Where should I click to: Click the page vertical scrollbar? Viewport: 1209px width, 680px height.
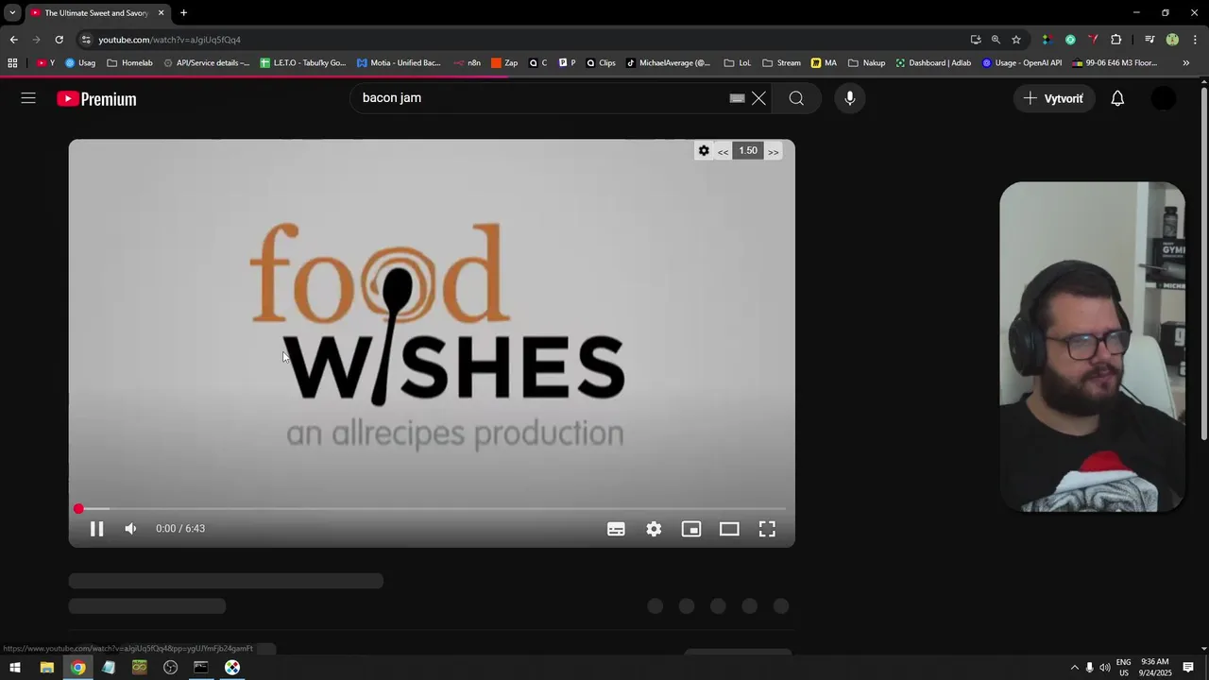[x=1203, y=264]
